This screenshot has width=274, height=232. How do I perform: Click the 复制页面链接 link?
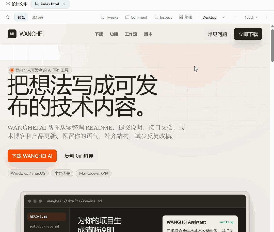[79, 156]
